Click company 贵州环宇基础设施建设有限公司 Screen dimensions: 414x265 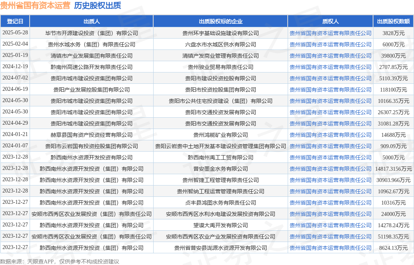point(221,33)
